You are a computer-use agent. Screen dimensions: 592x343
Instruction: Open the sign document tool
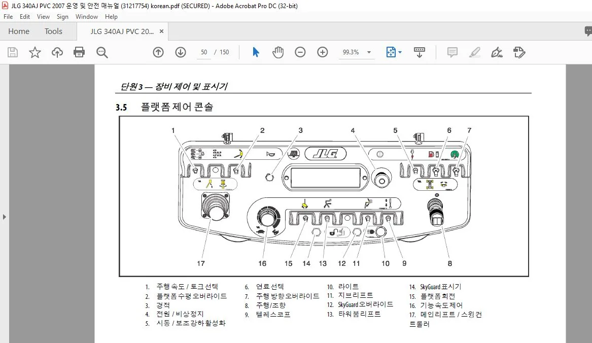pyautogui.click(x=497, y=52)
